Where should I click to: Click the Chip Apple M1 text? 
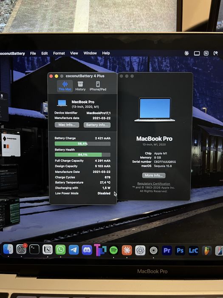(161, 153)
